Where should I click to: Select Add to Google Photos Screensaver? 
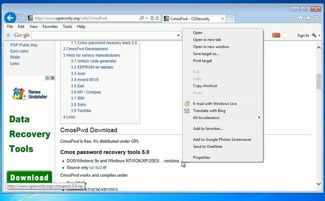pyautogui.click(x=223, y=139)
